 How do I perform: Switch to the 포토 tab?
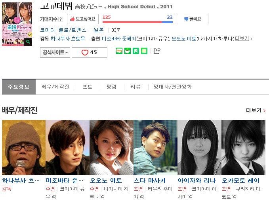coord(88,87)
